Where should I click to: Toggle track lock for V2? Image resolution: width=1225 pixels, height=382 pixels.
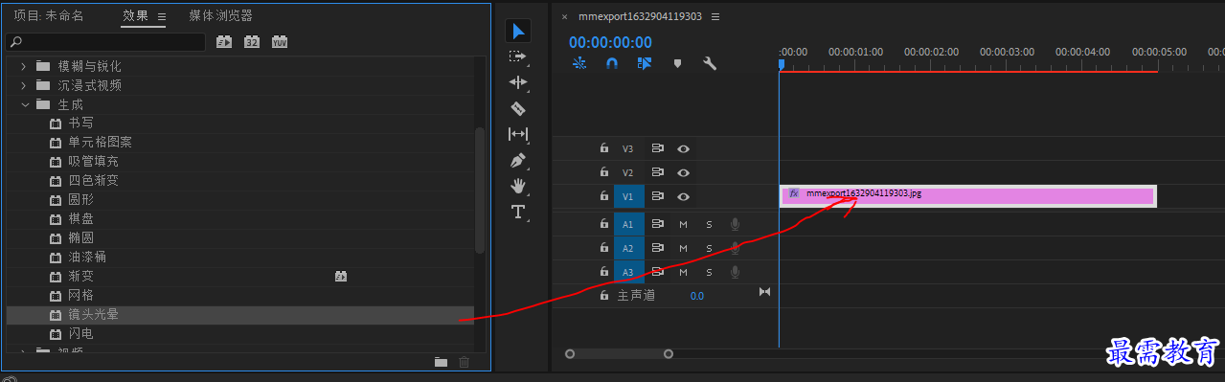coord(604,172)
